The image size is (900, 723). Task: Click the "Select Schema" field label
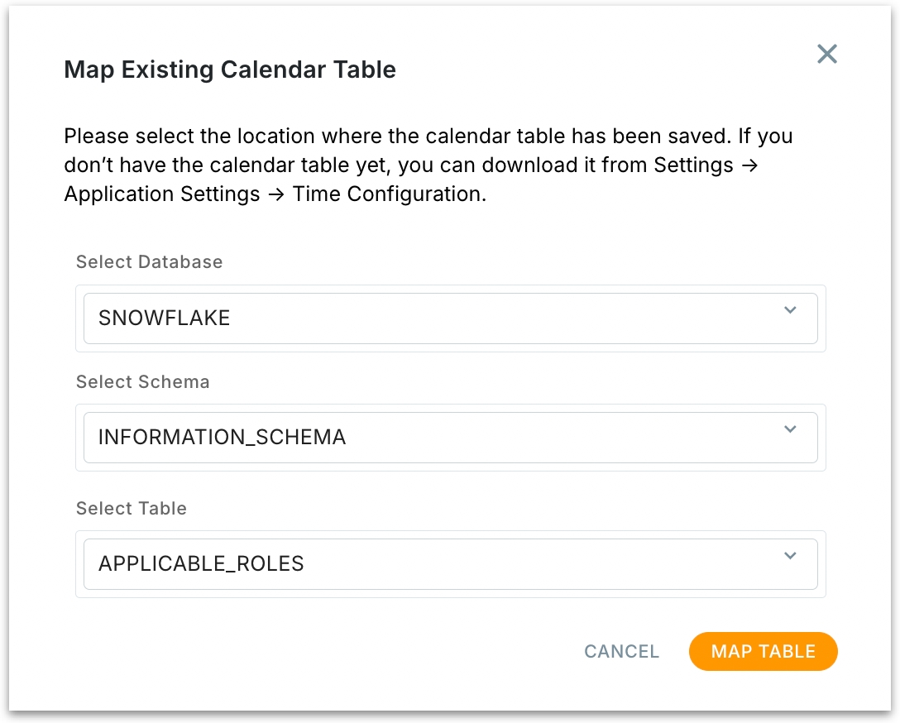coord(143,382)
